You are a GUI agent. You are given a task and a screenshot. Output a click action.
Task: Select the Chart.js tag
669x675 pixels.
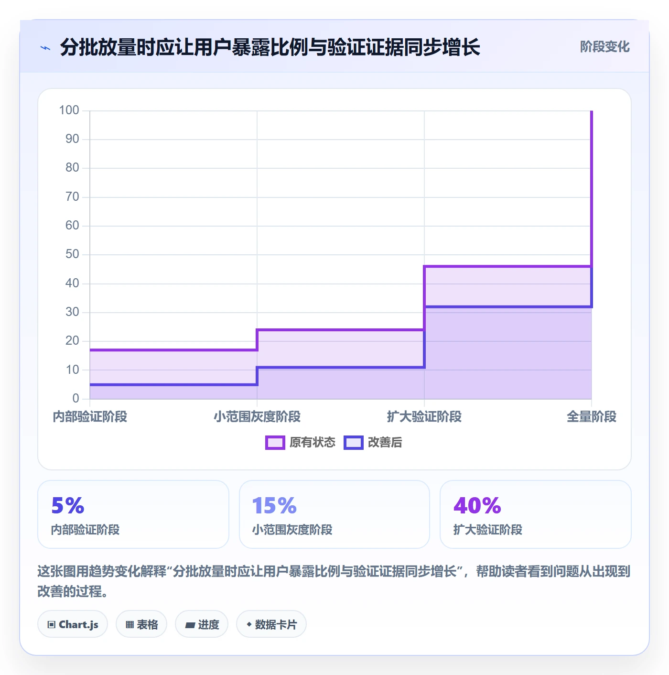[x=73, y=624]
